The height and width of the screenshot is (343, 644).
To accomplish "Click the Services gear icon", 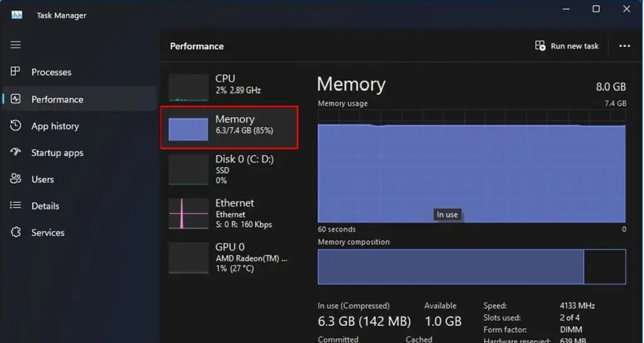I will [x=16, y=232].
